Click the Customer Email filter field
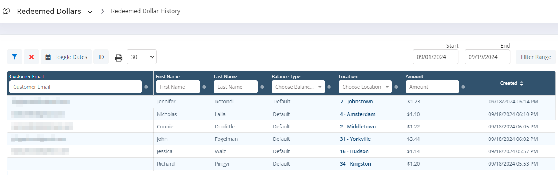Screen dimensions: 558x175 (x=75, y=87)
